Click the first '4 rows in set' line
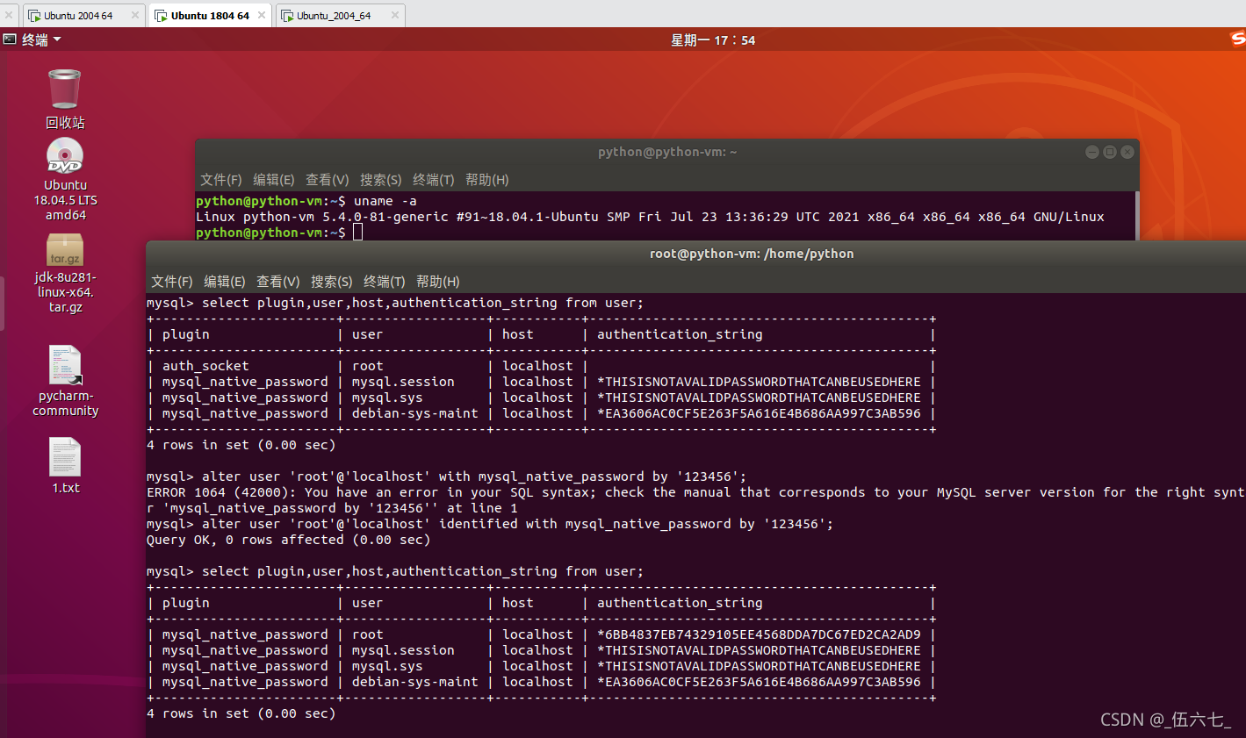The image size is (1246, 738). coord(241,445)
